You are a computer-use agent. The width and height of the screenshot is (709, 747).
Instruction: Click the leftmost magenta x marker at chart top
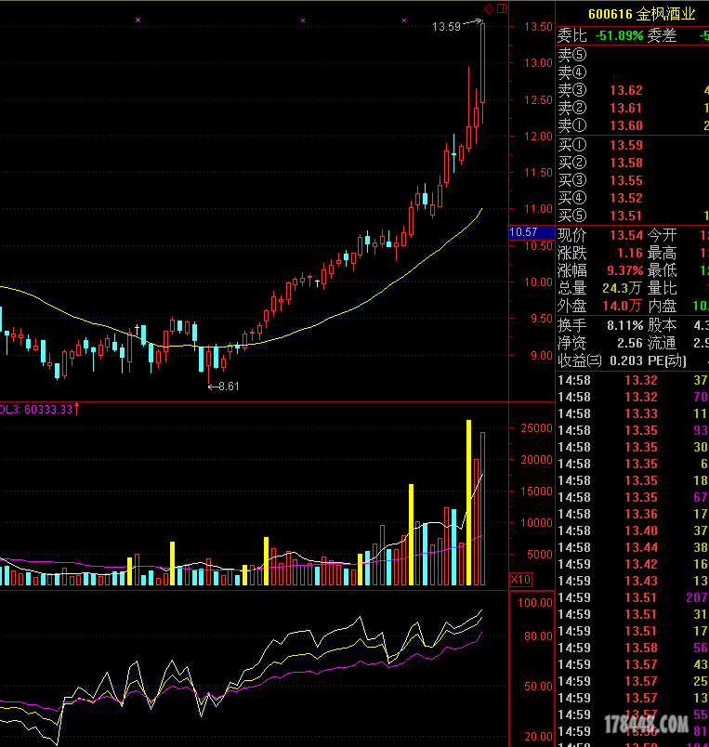pos(138,20)
